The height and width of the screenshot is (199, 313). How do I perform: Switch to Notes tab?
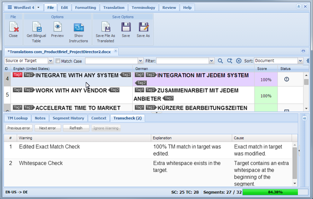pyautogui.click(x=40, y=118)
